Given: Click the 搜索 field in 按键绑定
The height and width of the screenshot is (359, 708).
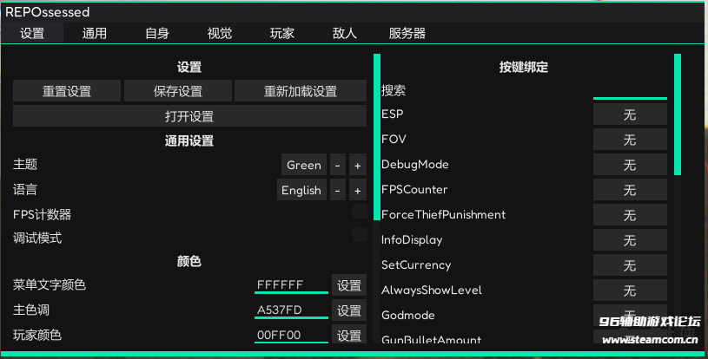Looking at the screenshot, I should (630, 90).
